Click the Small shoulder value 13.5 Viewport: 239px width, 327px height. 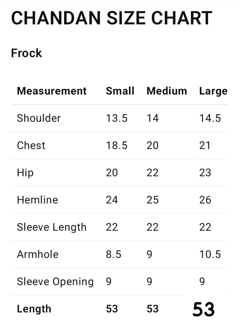pyautogui.click(x=117, y=118)
